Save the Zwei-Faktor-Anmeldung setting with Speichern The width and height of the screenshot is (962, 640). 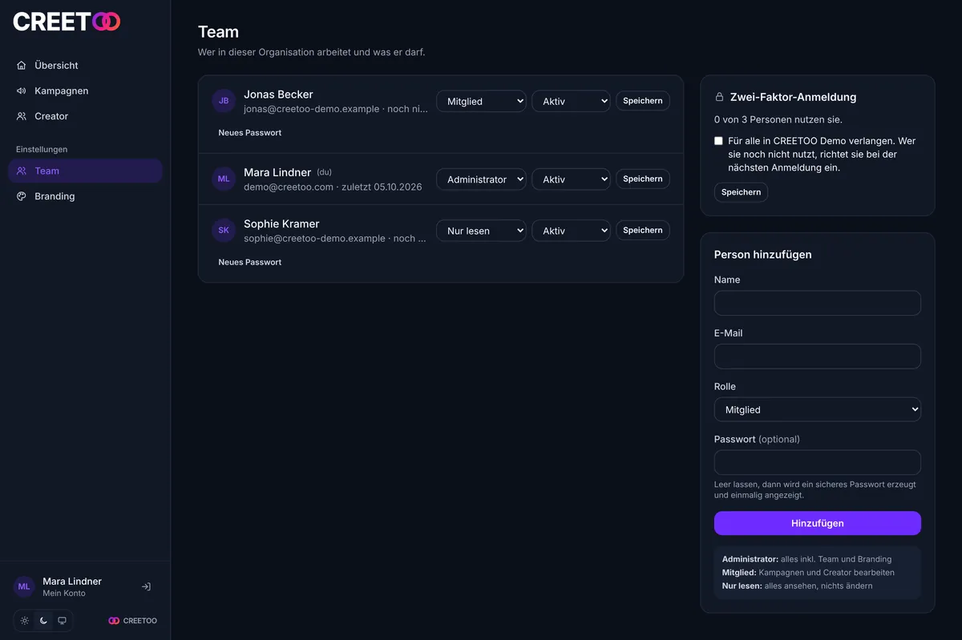tap(741, 192)
